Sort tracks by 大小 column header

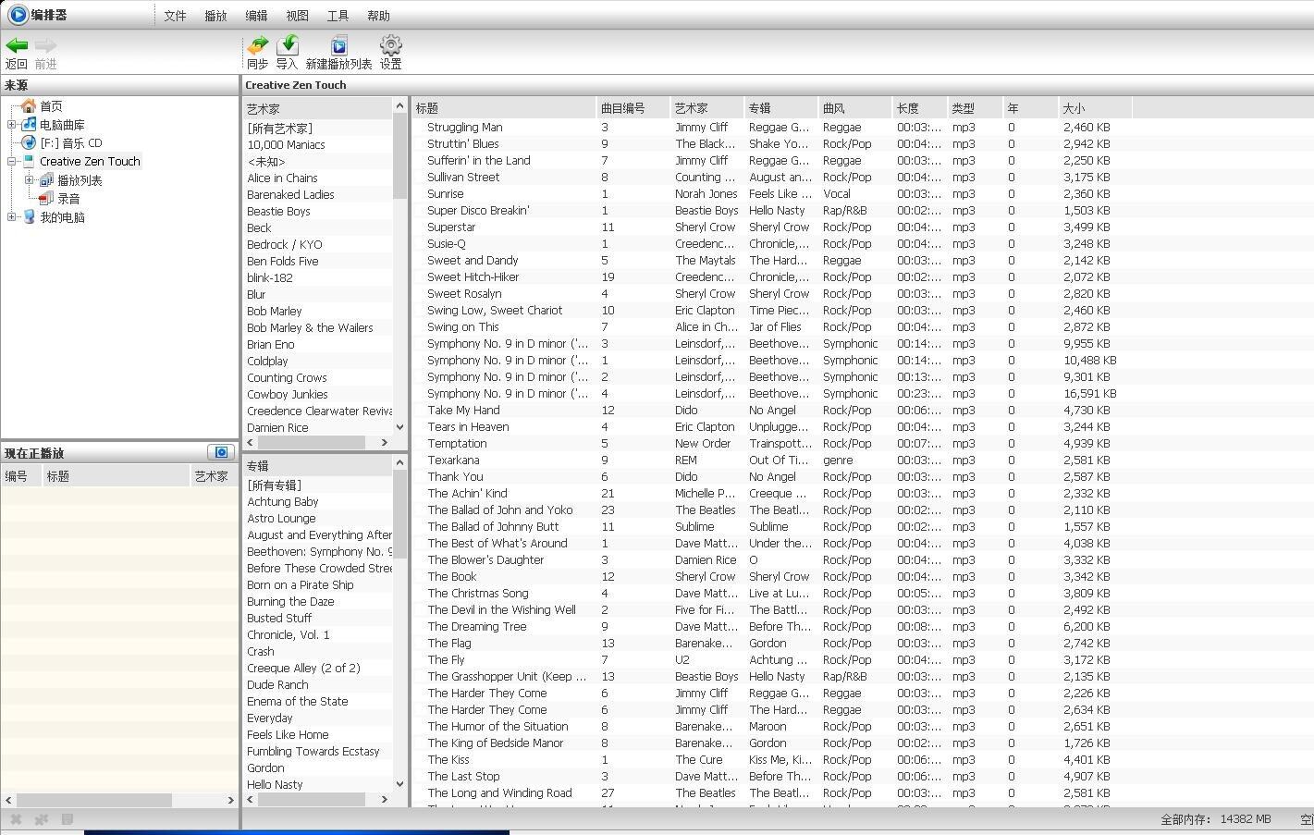(1096, 108)
